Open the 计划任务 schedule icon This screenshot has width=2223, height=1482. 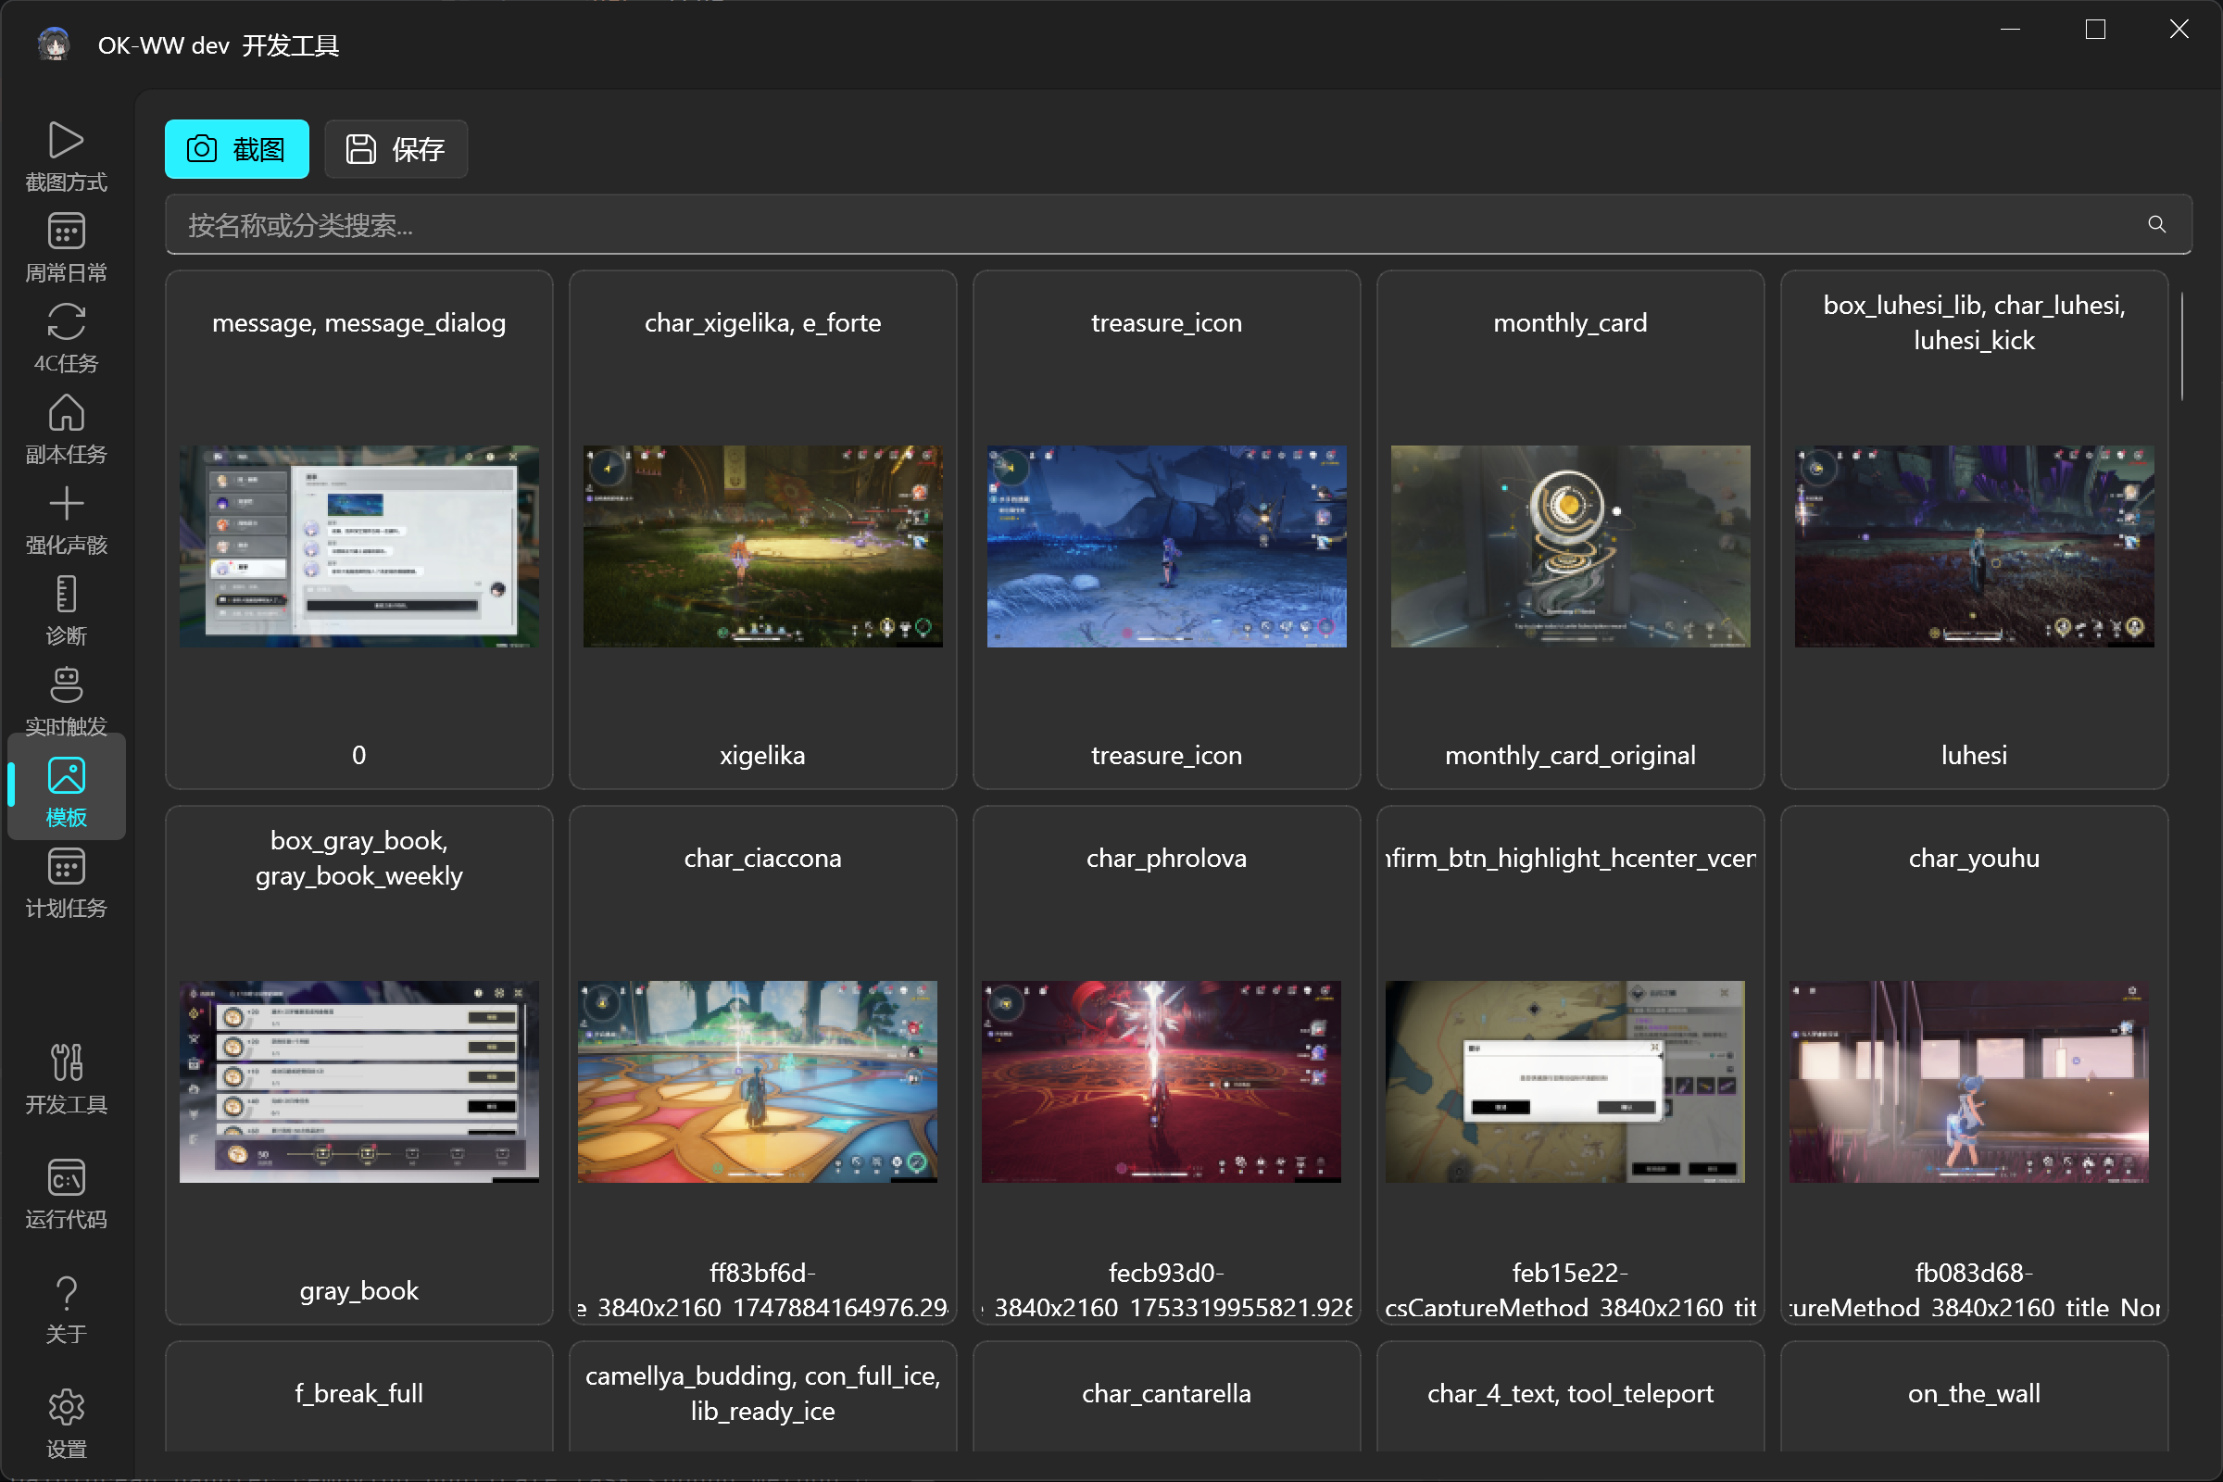click(66, 867)
